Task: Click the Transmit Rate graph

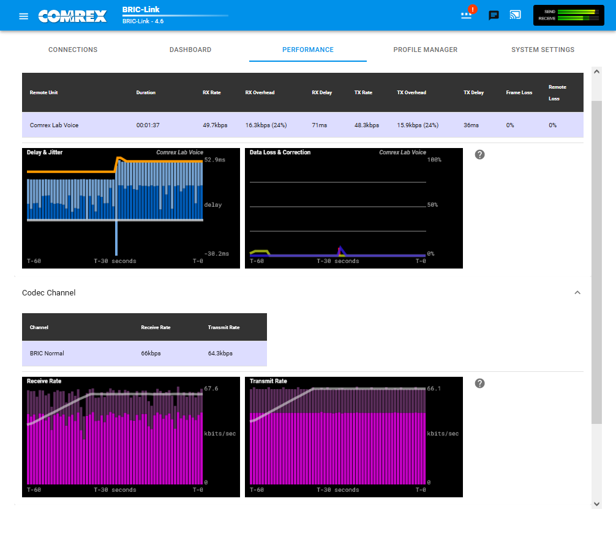Action: tap(353, 437)
